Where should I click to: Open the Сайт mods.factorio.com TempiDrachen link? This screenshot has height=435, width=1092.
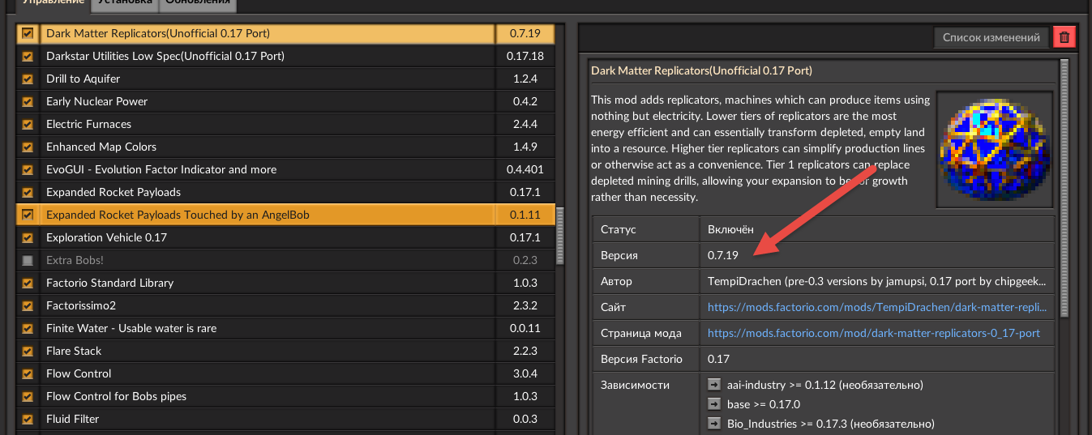pyautogui.click(x=876, y=308)
